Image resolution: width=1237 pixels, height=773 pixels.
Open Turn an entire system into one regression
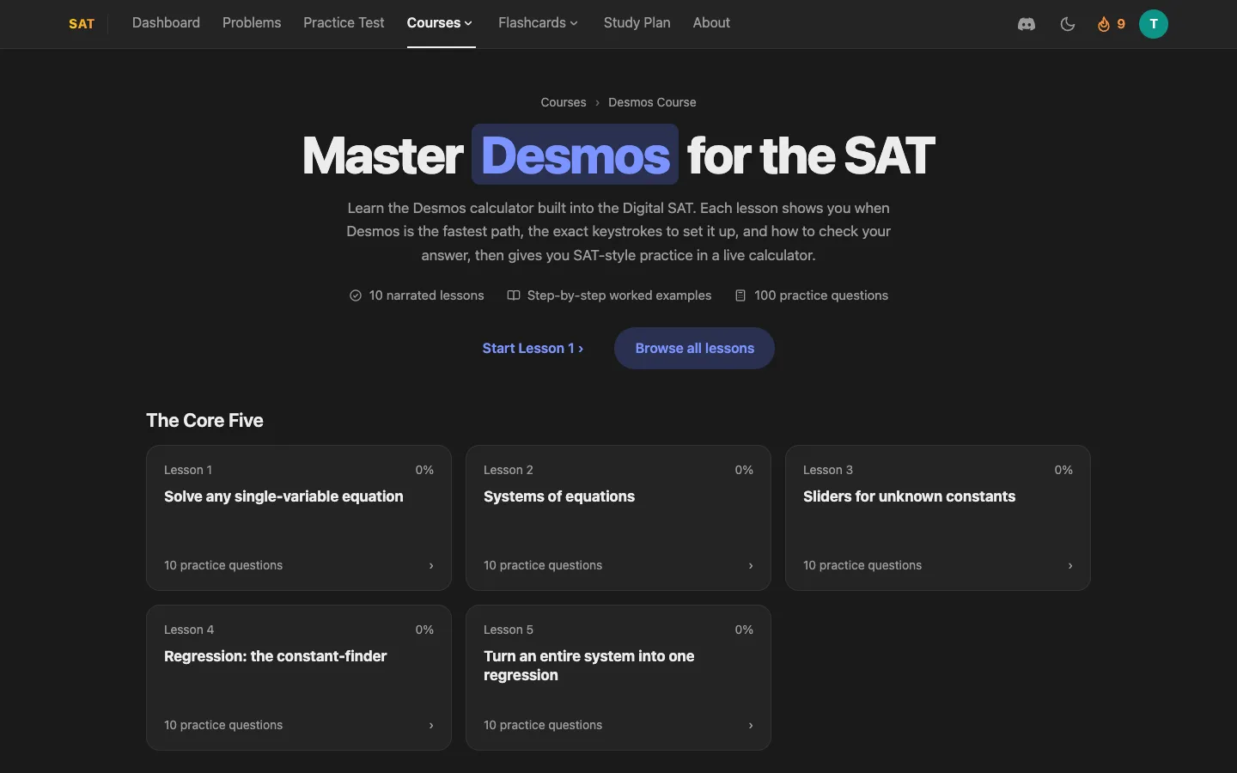click(x=618, y=678)
